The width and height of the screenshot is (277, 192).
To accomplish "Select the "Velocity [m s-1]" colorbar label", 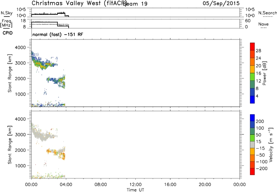I will coord(271,145).
